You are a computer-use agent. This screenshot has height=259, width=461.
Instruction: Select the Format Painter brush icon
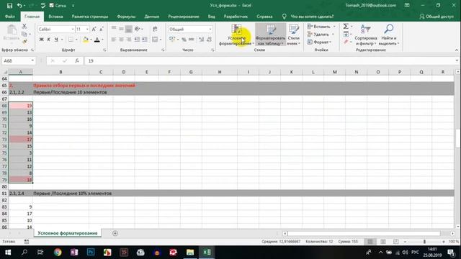24,42
